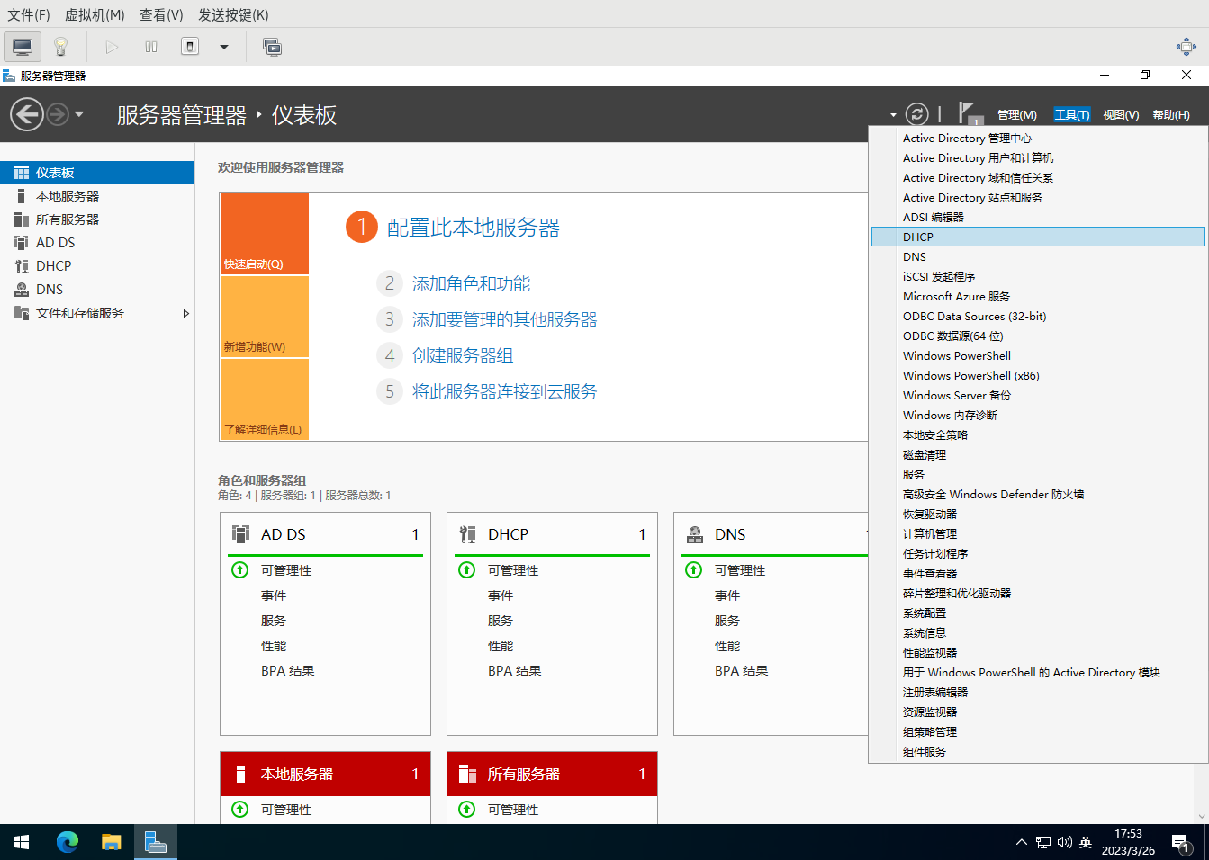Click the snapshot manager icon in toolbar

click(272, 47)
